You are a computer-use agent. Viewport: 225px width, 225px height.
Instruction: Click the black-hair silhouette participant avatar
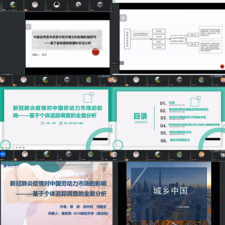tap(57, 5)
